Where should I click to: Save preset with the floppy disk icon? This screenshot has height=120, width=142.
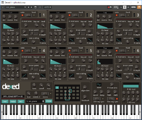coord(35,7)
